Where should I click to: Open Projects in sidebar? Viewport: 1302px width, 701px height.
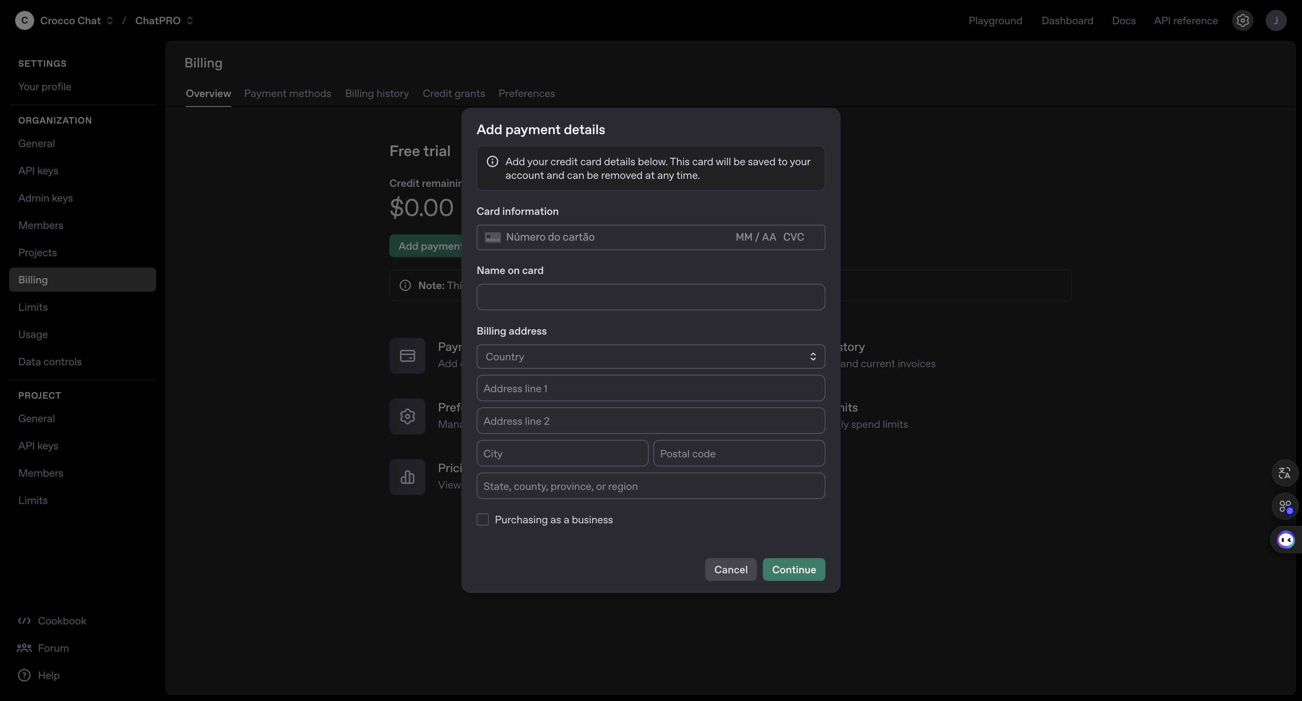click(82, 252)
